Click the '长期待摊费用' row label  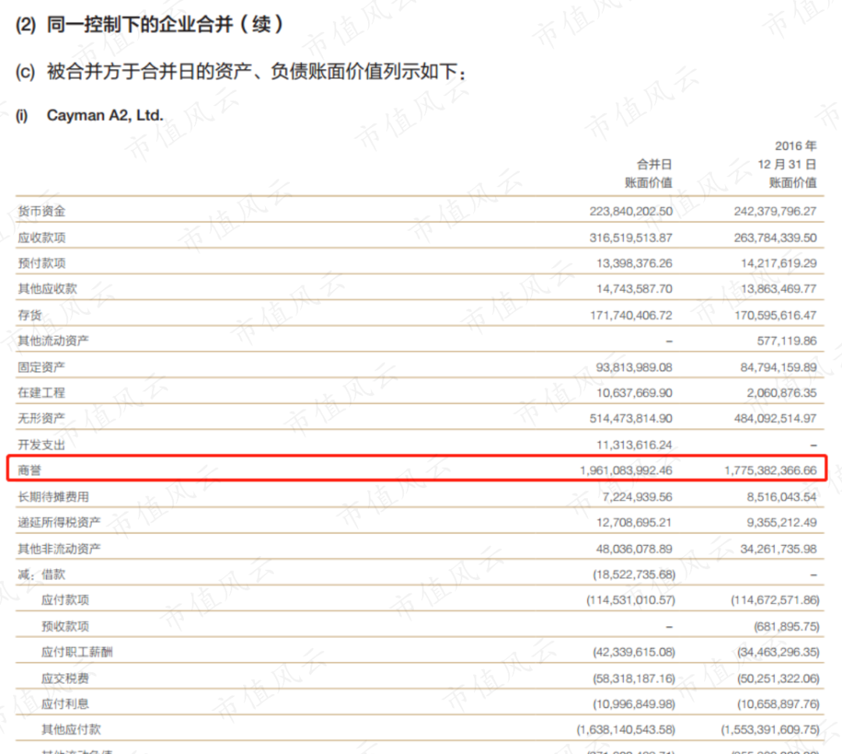pyautogui.click(x=53, y=497)
